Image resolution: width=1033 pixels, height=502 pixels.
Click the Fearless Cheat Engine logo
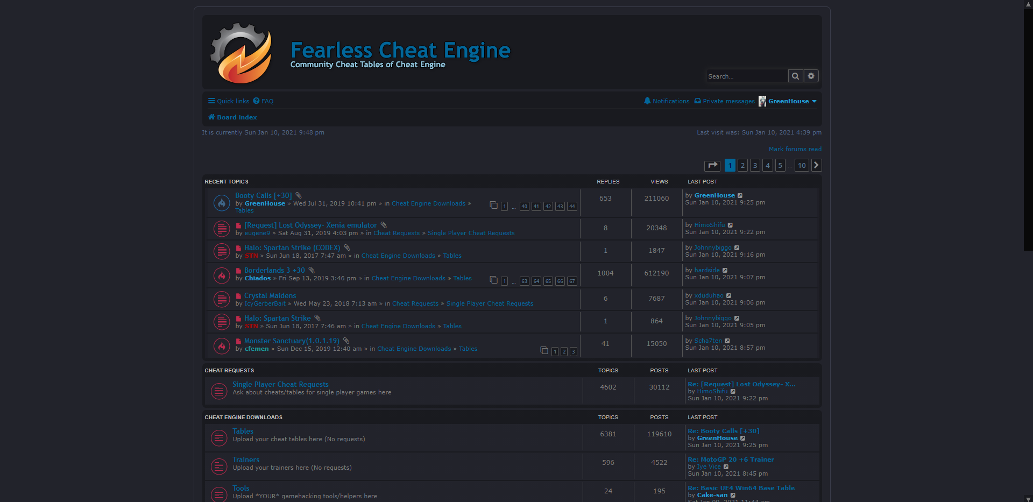tap(241, 53)
